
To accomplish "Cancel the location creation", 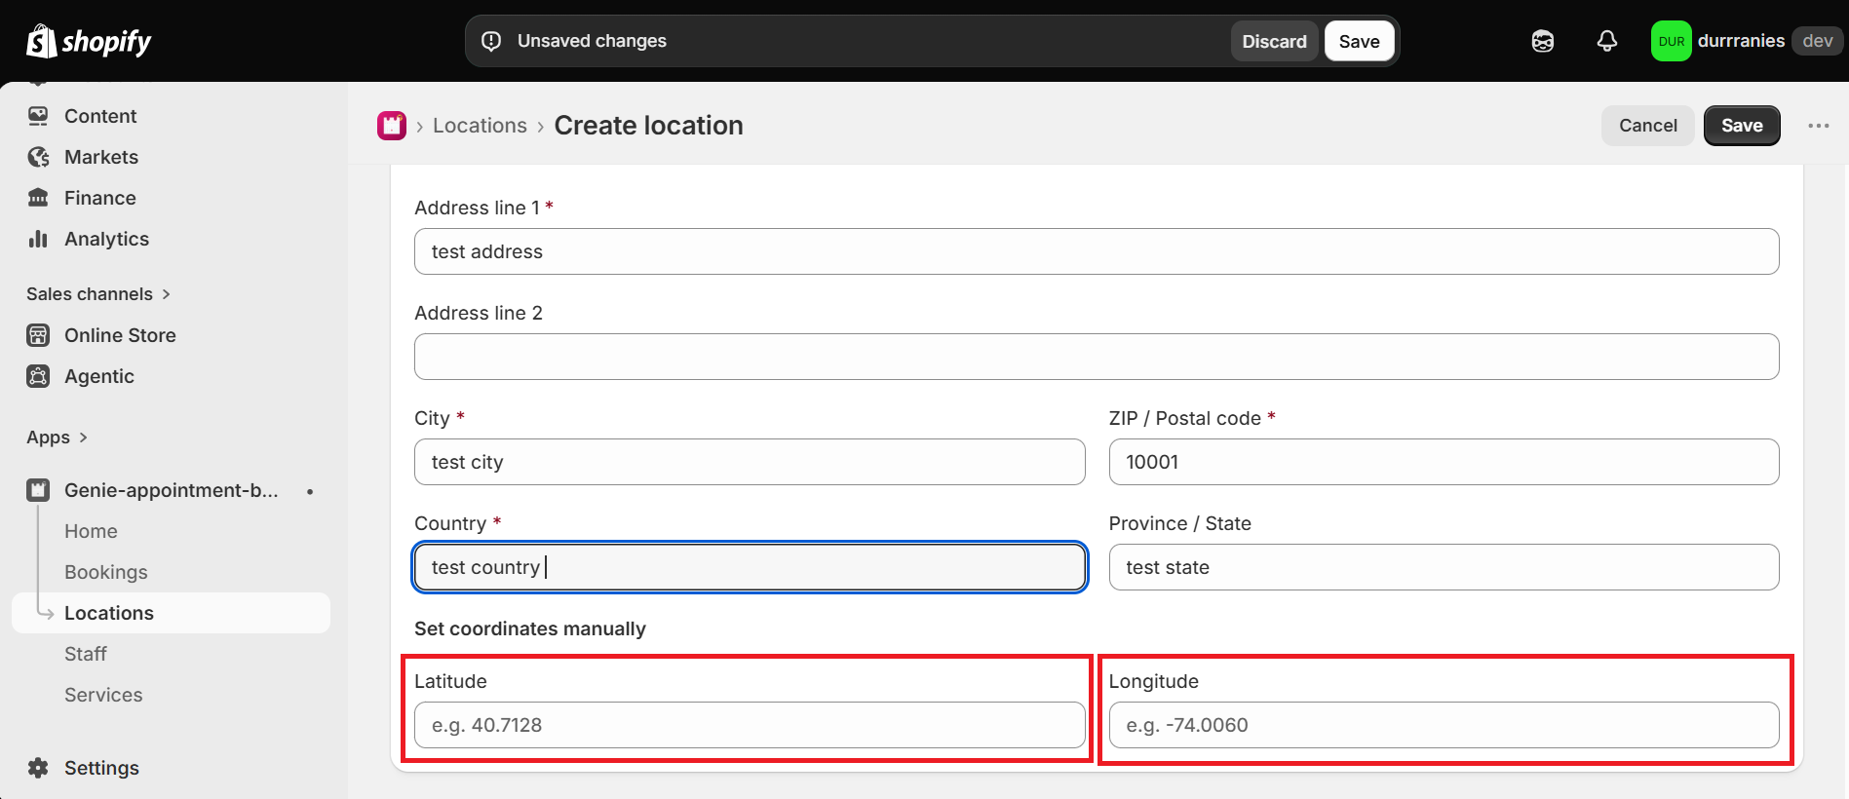I will click(x=1648, y=126).
